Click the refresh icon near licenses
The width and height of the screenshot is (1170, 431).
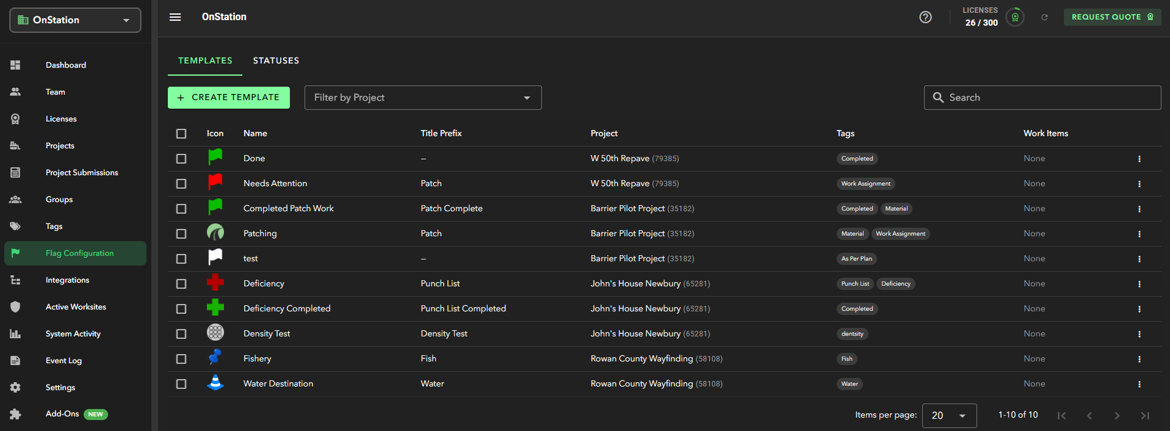(1044, 17)
